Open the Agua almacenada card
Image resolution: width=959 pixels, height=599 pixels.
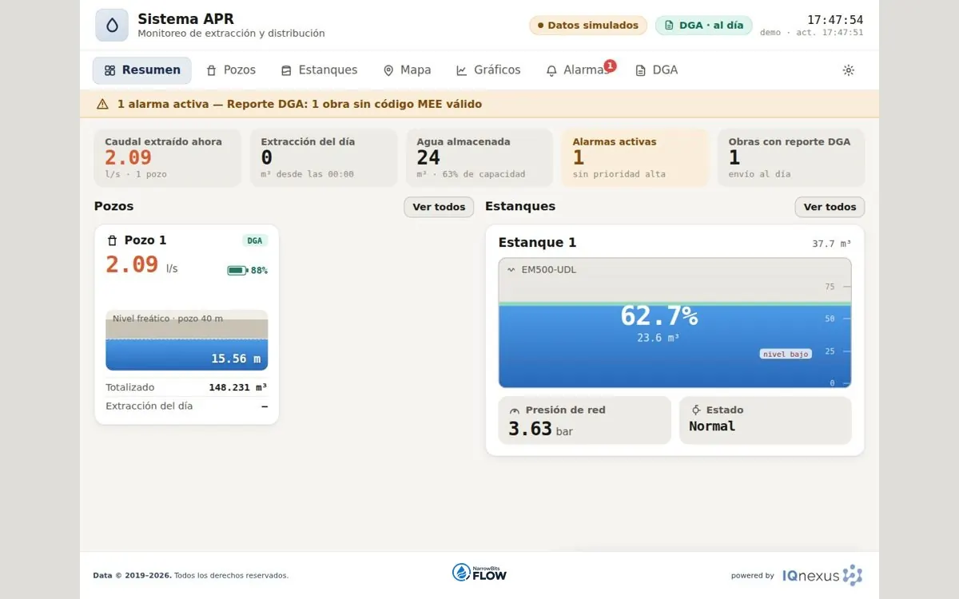tap(479, 158)
